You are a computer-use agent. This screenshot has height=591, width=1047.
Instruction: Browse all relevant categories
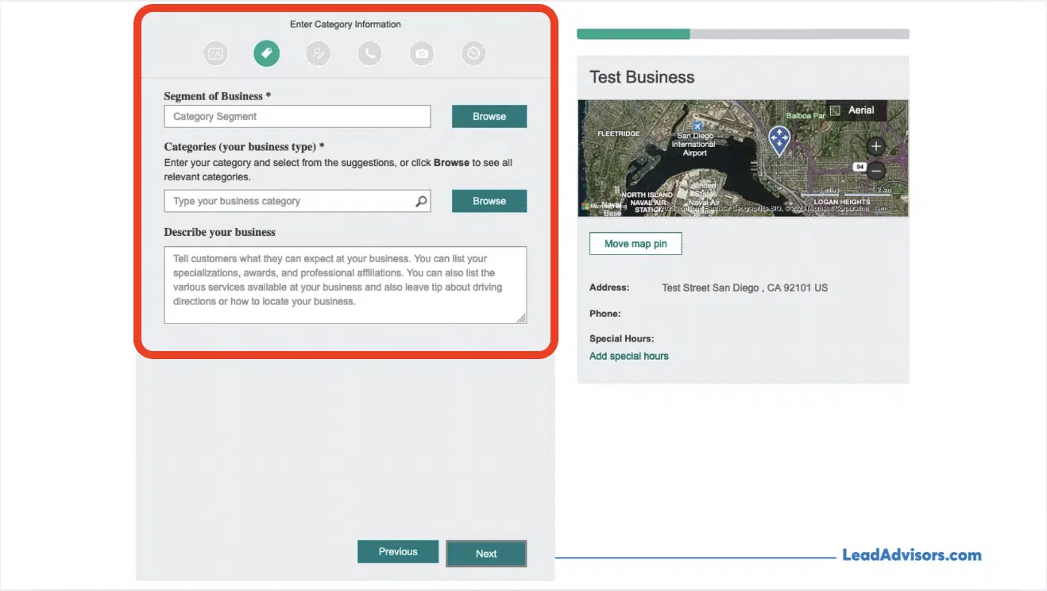(489, 201)
